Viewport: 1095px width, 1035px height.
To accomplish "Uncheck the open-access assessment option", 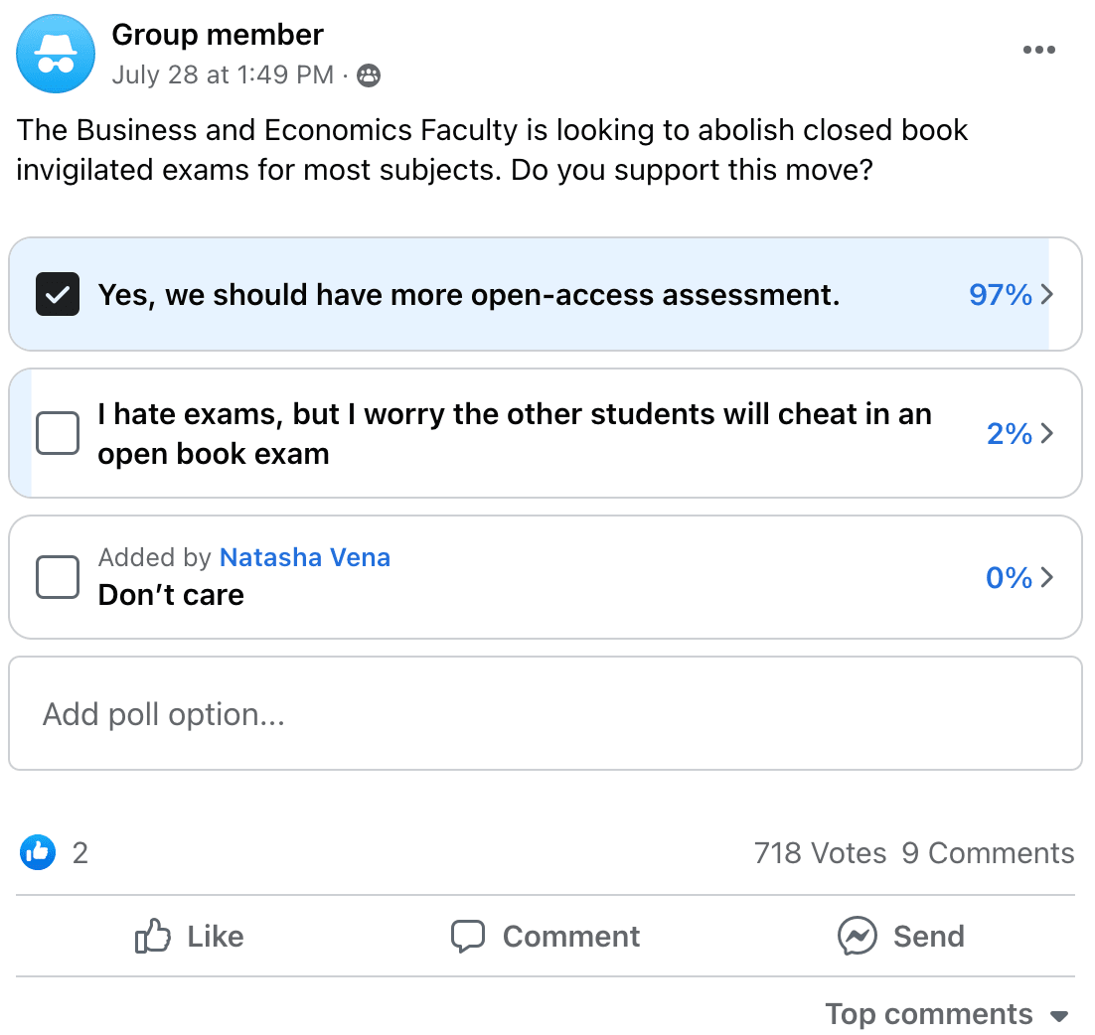I will 58,294.
